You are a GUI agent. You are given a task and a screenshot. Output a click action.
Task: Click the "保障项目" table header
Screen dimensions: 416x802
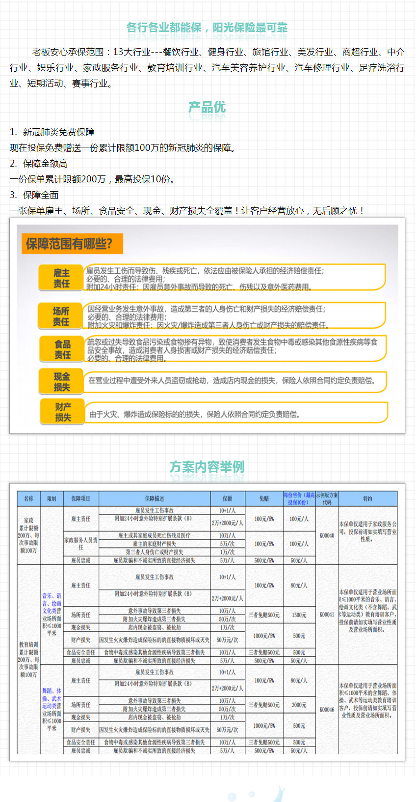point(81,498)
